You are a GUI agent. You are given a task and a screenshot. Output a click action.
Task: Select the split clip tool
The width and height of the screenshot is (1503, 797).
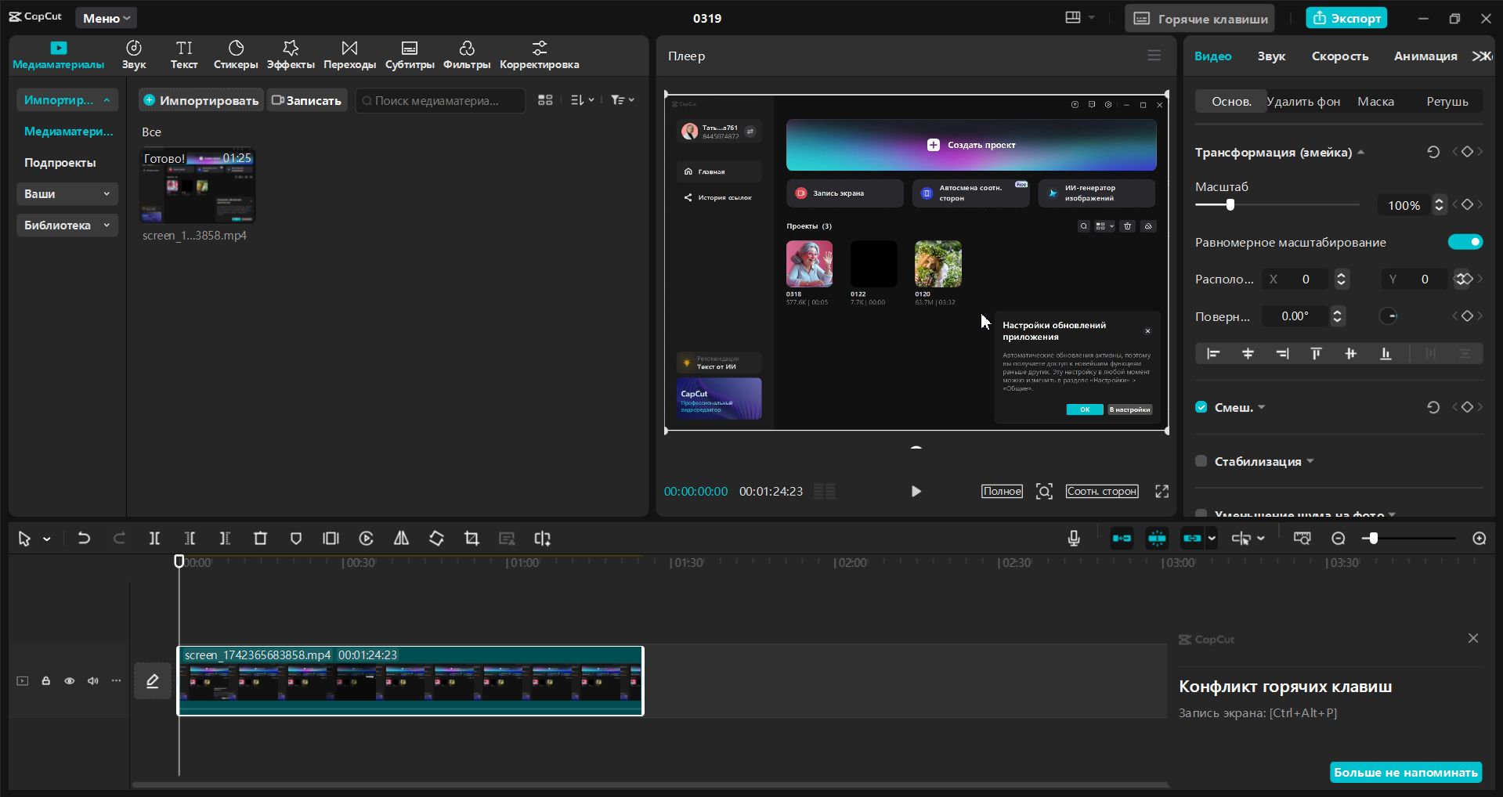coord(154,539)
